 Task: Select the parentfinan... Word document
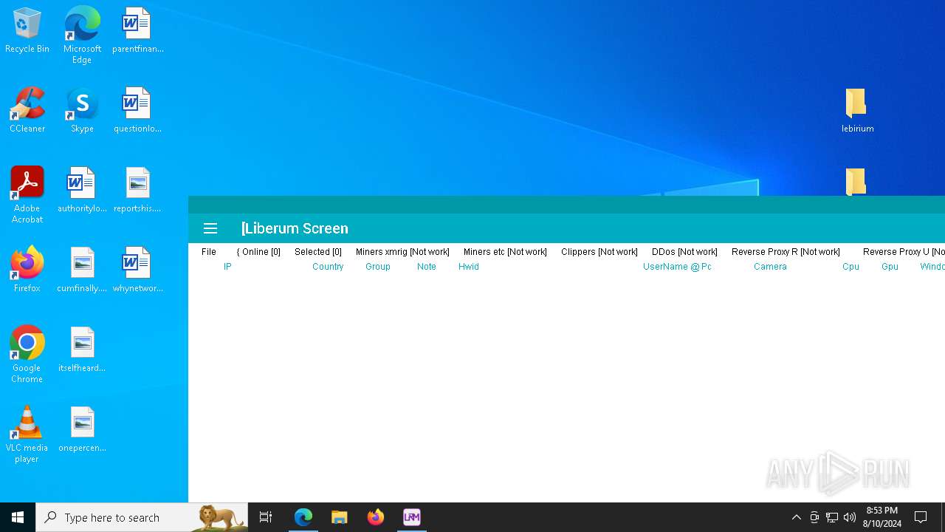[x=137, y=31]
